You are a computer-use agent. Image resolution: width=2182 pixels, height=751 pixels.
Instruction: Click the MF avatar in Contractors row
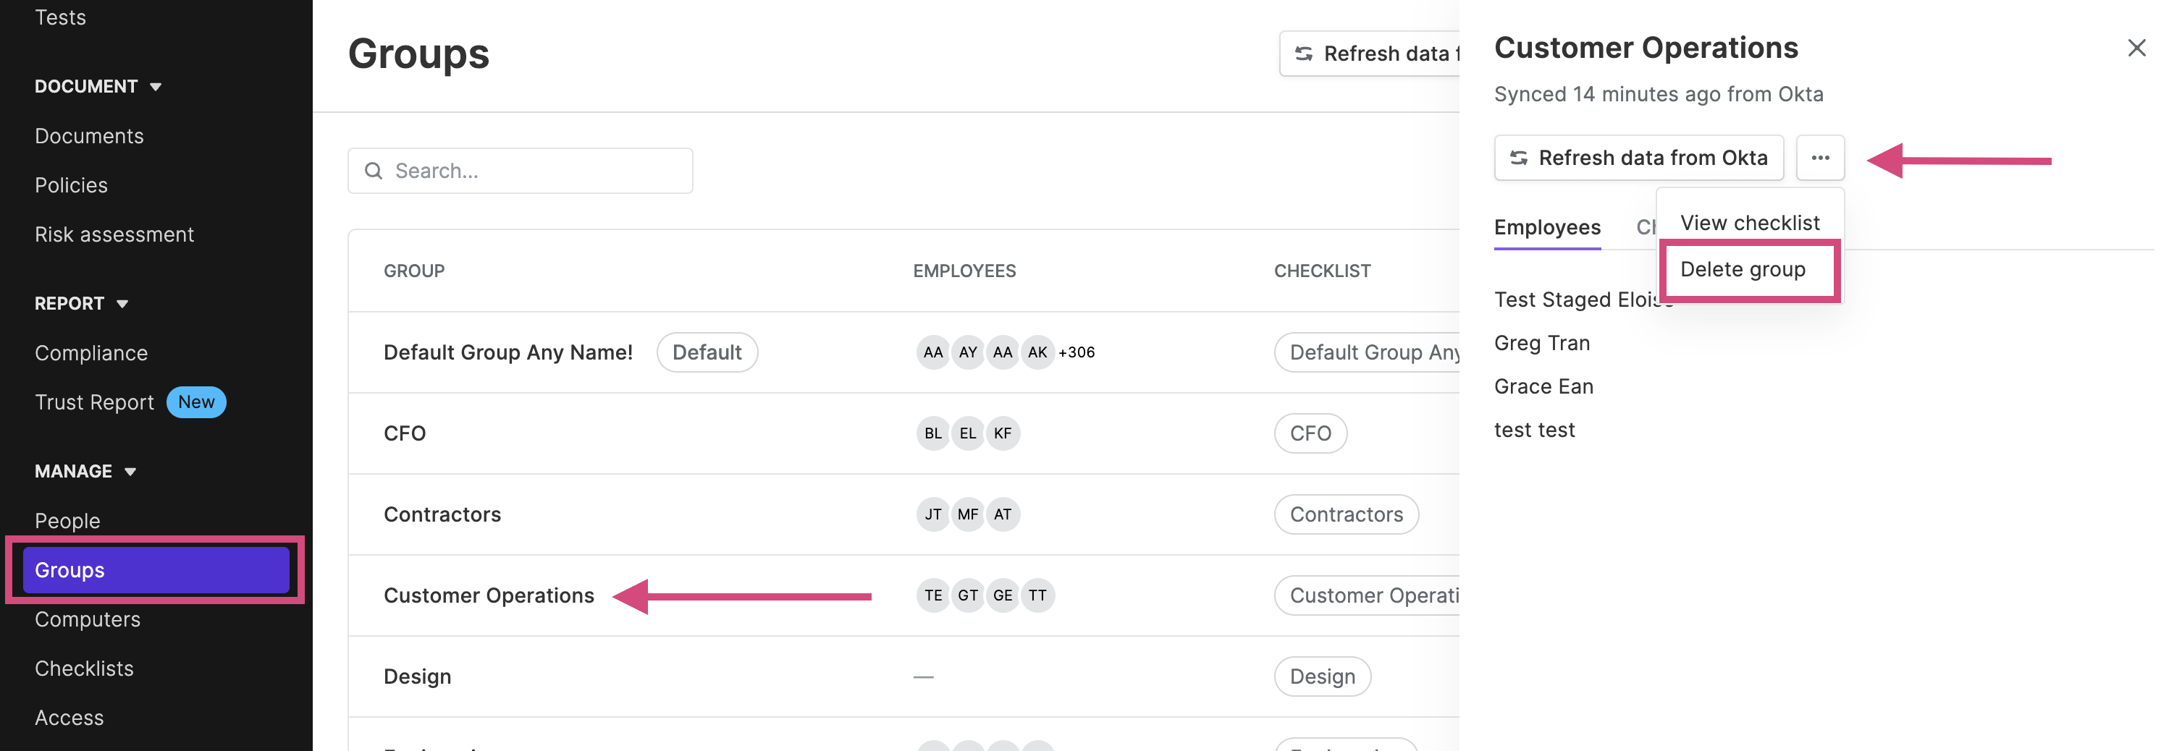tap(967, 515)
